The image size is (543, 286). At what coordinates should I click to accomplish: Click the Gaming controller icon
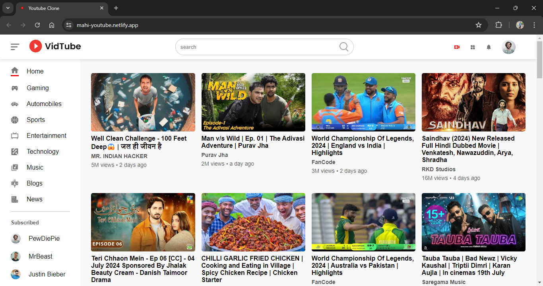(x=15, y=88)
